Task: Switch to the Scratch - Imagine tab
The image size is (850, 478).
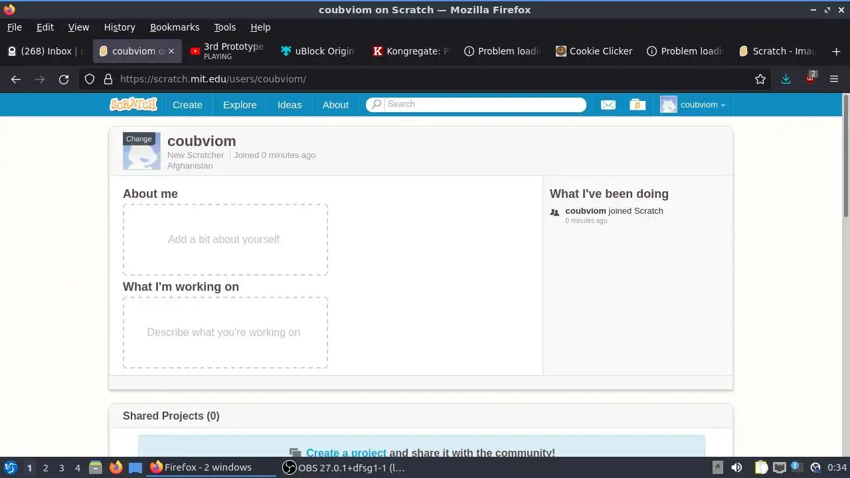Action: tap(777, 51)
